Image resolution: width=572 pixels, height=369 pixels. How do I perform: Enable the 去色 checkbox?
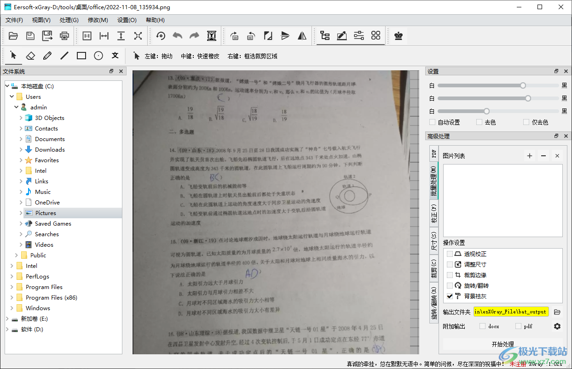coord(479,122)
